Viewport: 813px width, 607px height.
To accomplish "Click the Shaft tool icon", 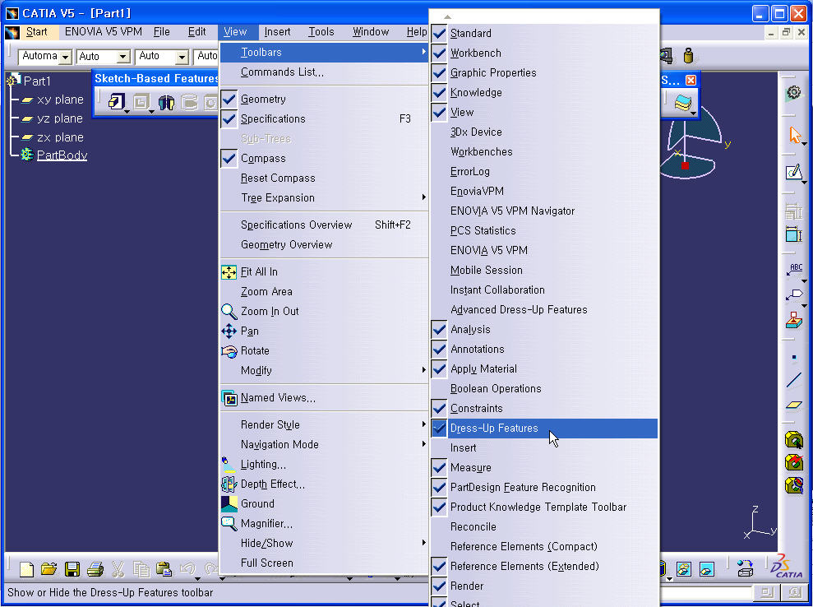I will pos(166,102).
